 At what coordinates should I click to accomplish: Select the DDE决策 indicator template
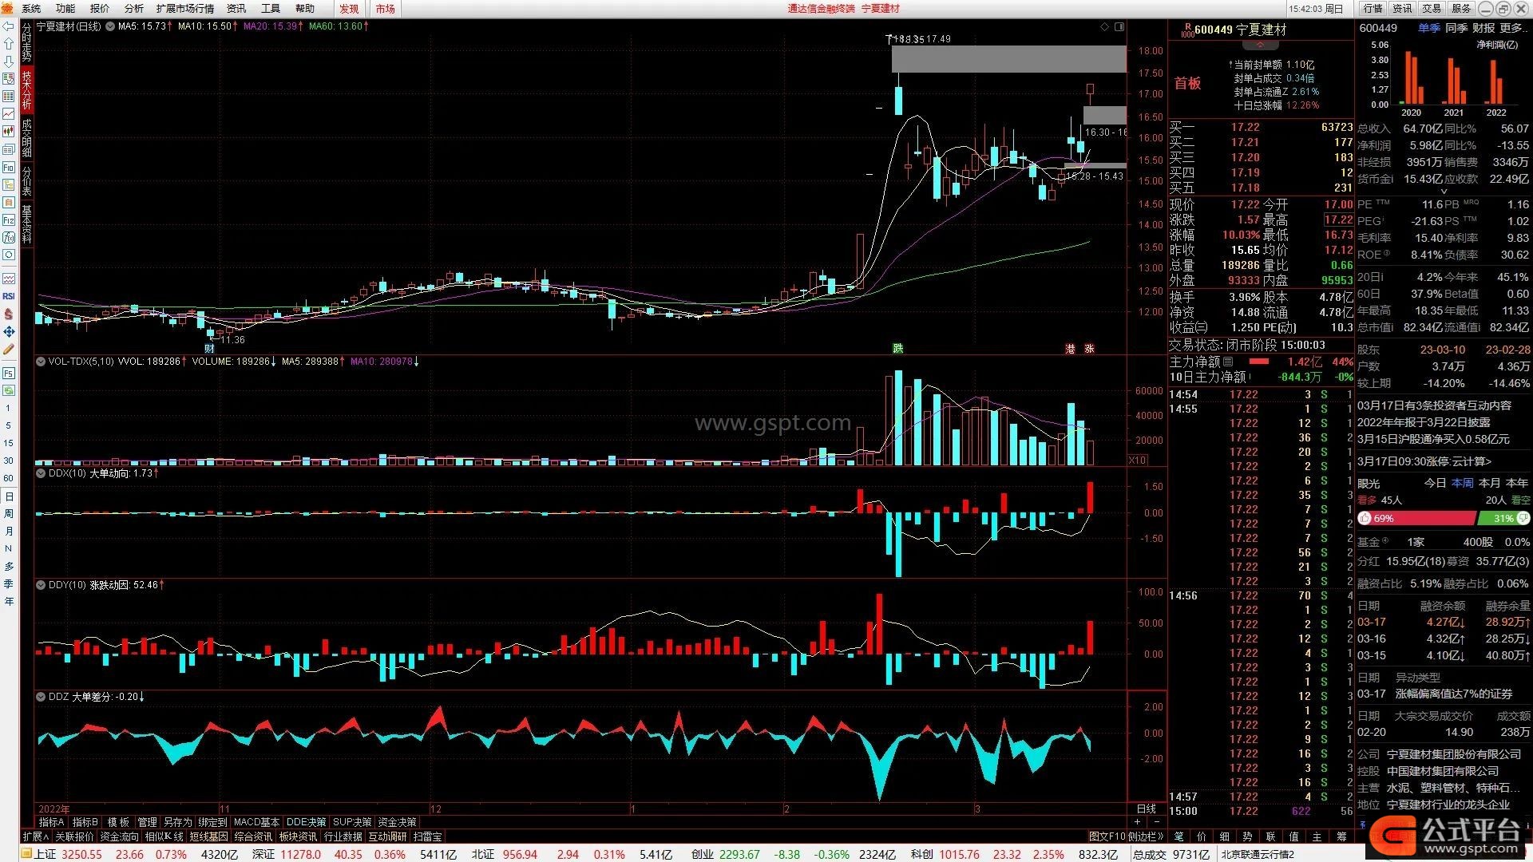coord(307,821)
